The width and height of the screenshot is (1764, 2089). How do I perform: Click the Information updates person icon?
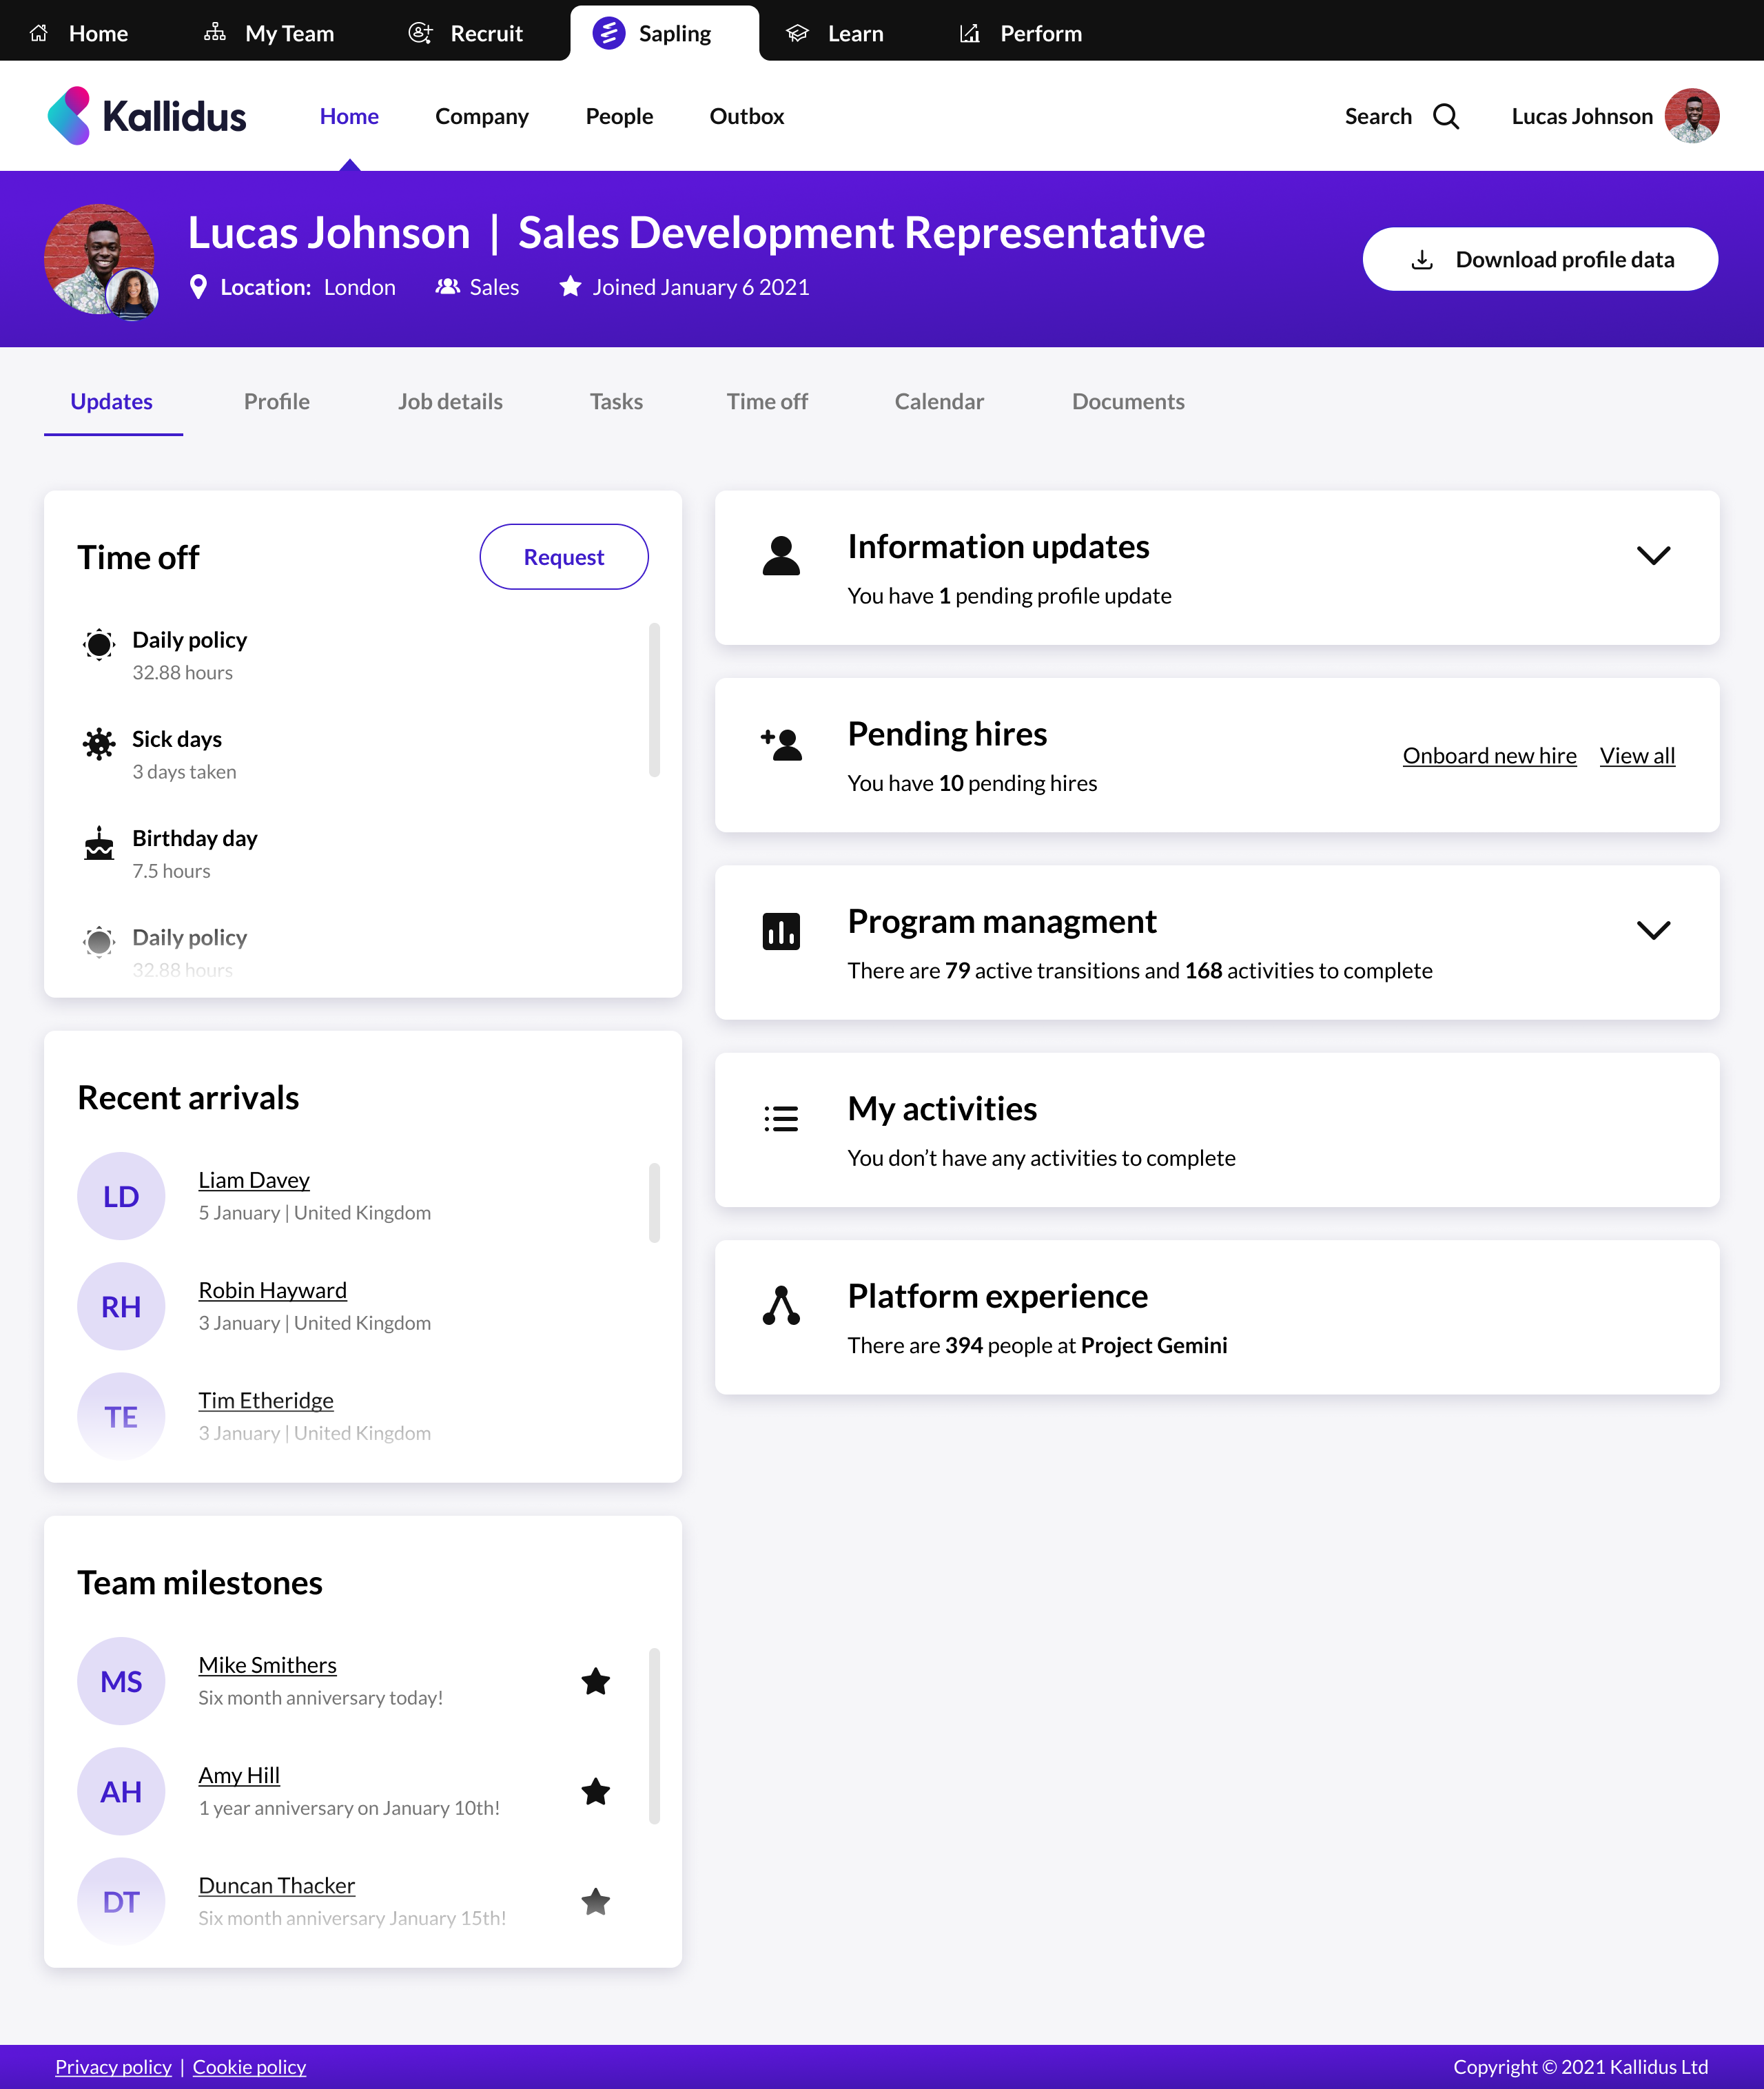781,556
